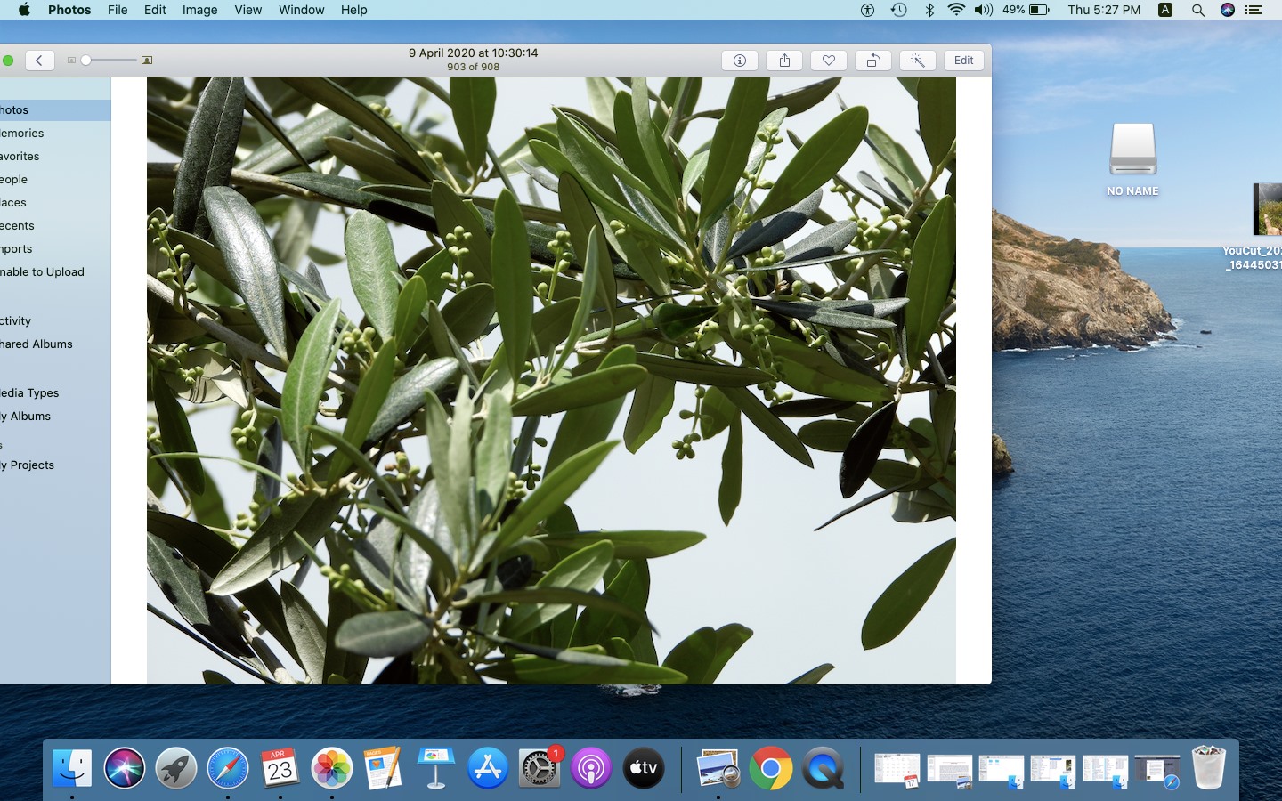Select Unable to Upload in sidebar
The height and width of the screenshot is (801, 1282).
pos(42,272)
